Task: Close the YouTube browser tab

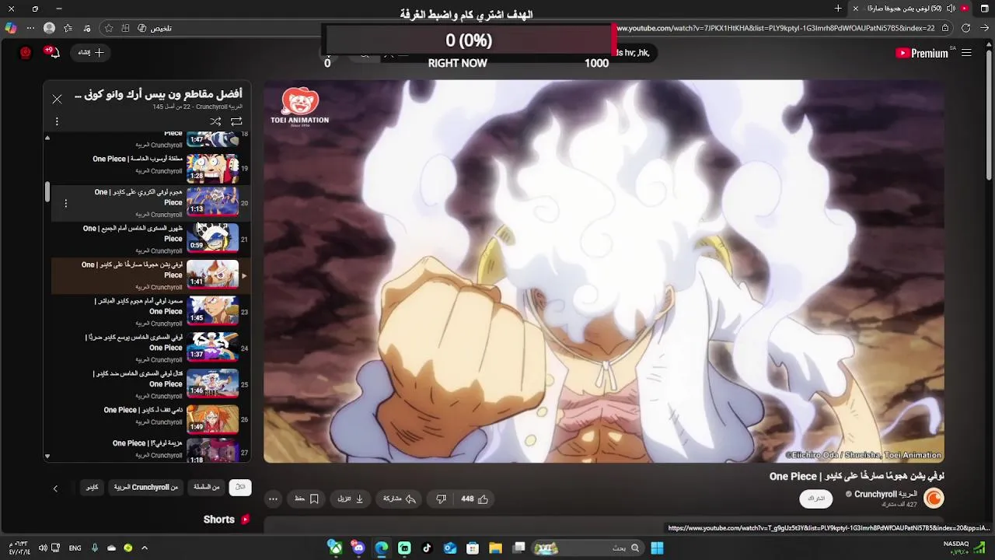Action: [x=855, y=9]
